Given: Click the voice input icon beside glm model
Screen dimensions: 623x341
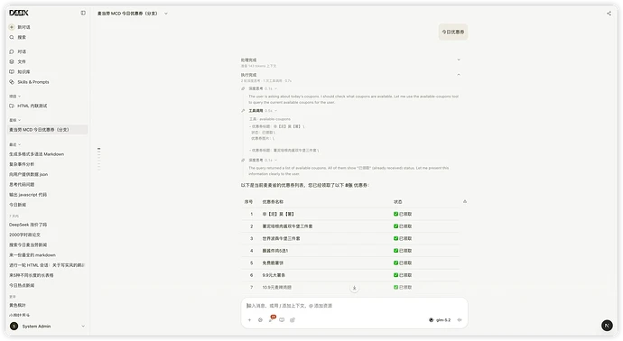Looking at the screenshot, I should [460, 320].
